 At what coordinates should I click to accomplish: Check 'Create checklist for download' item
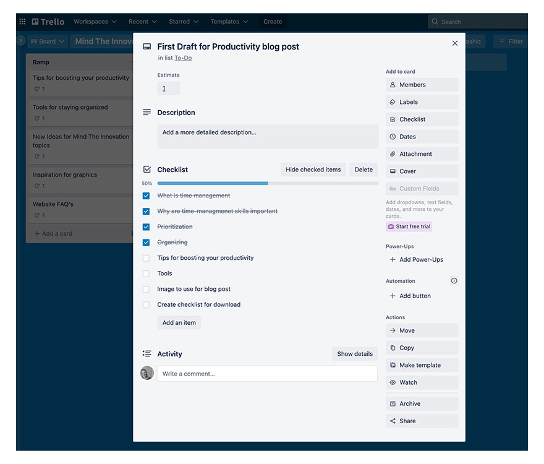[x=146, y=304]
